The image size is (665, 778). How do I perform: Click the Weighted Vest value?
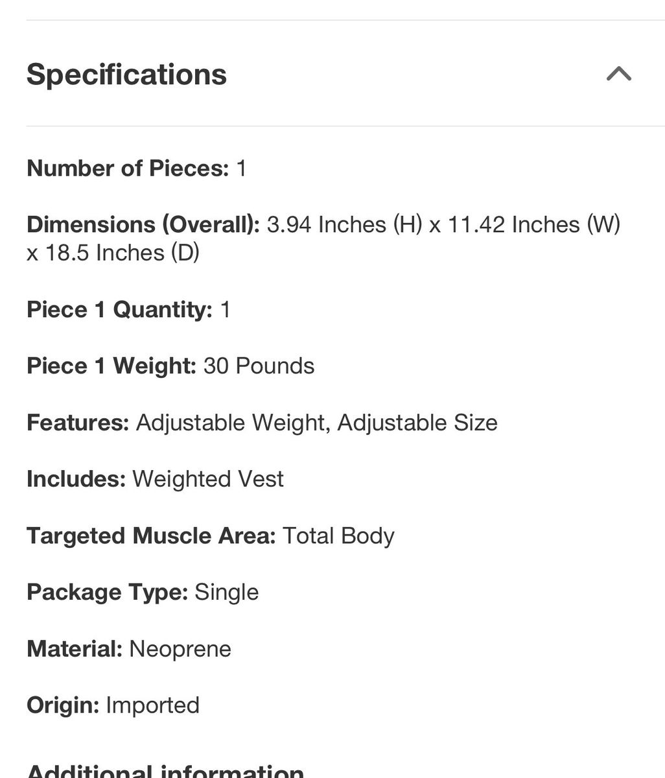208,479
